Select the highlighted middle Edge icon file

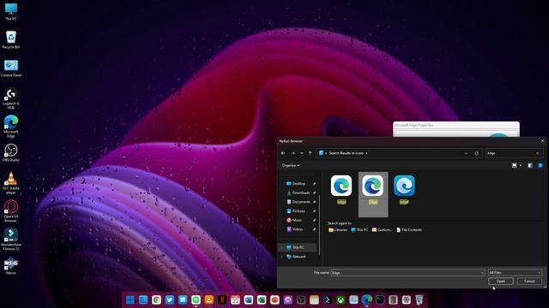[x=373, y=194]
